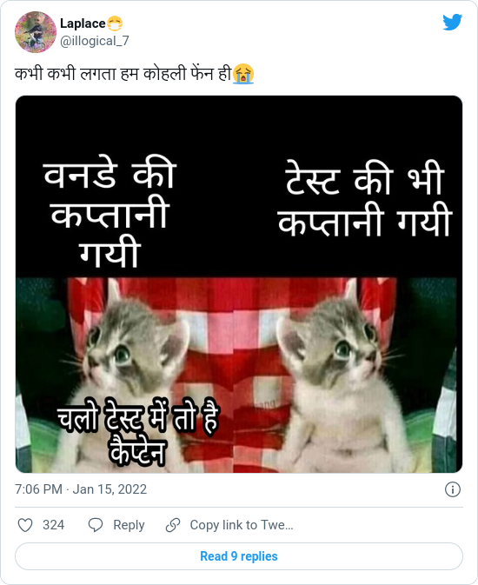The image size is (478, 585).
Task: Click the Laplace display name
Action: 83,23
